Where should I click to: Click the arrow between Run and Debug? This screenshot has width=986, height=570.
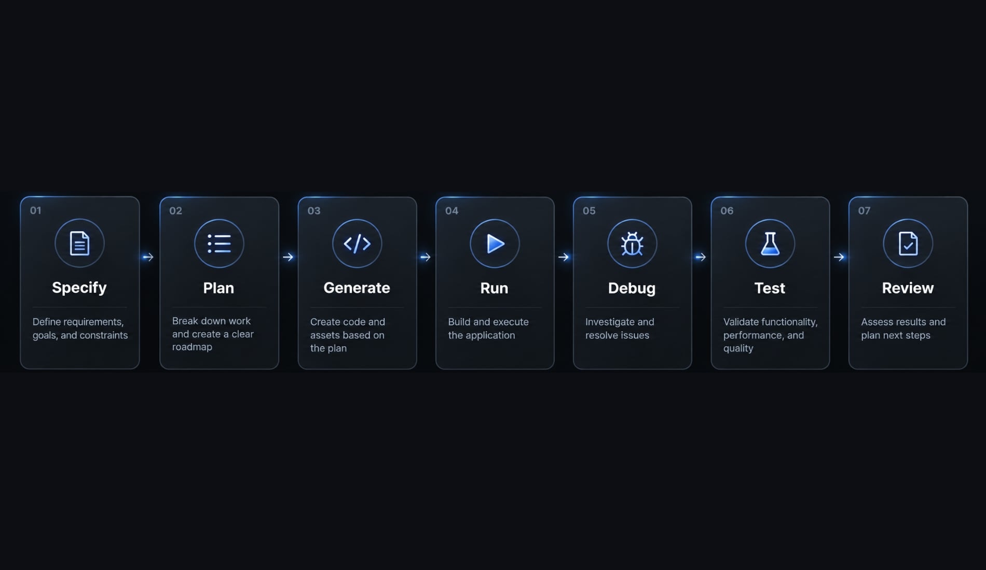point(564,257)
